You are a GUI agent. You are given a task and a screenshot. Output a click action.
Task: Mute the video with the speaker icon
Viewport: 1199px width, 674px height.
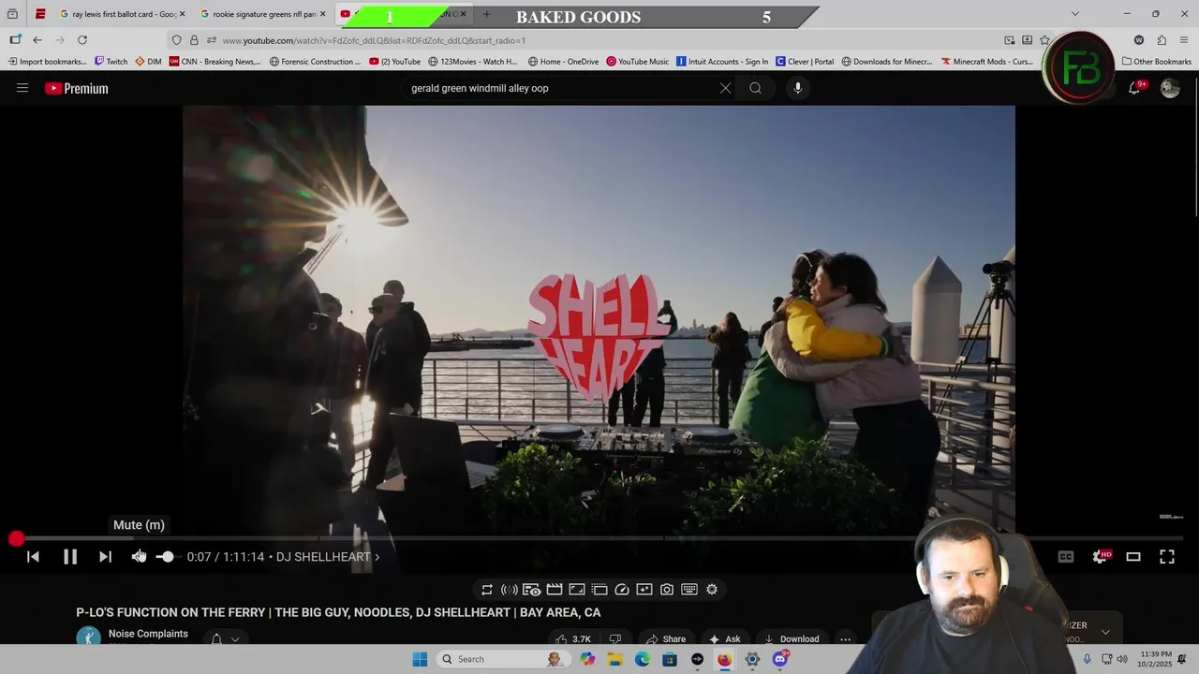pos(139,557)
